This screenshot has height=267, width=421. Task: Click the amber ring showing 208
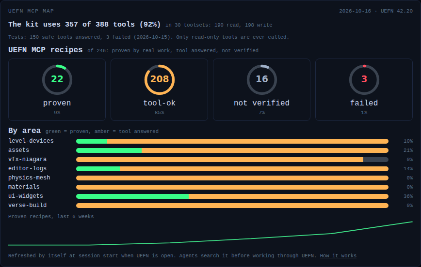pyautogui.click(x=160, y=79)
